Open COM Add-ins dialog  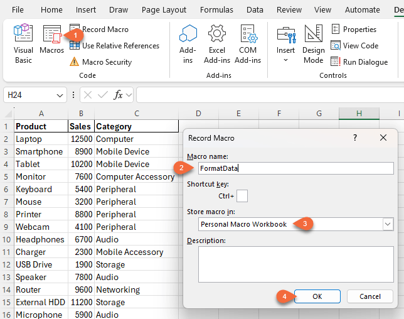pos(248,44)
